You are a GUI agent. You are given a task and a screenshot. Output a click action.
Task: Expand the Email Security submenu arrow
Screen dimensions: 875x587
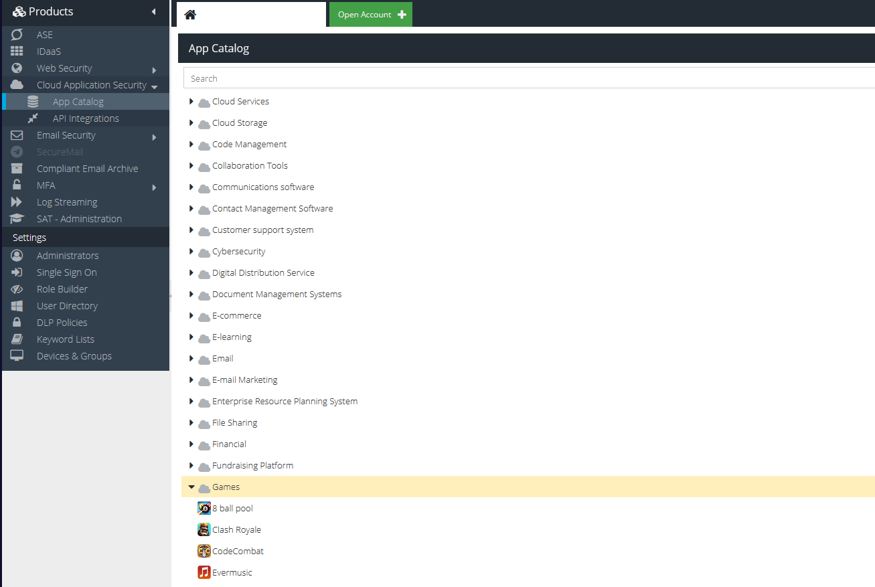pos(154,137)
